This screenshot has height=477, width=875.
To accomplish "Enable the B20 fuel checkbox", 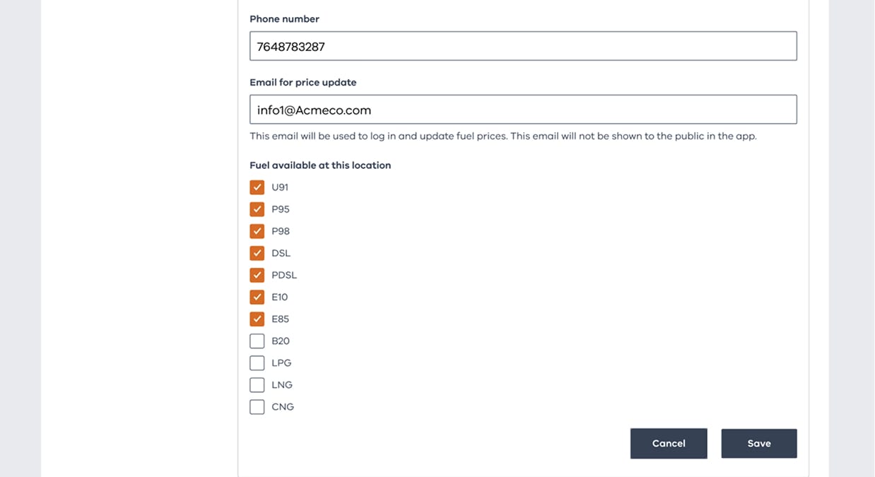I will coord(257,341).
